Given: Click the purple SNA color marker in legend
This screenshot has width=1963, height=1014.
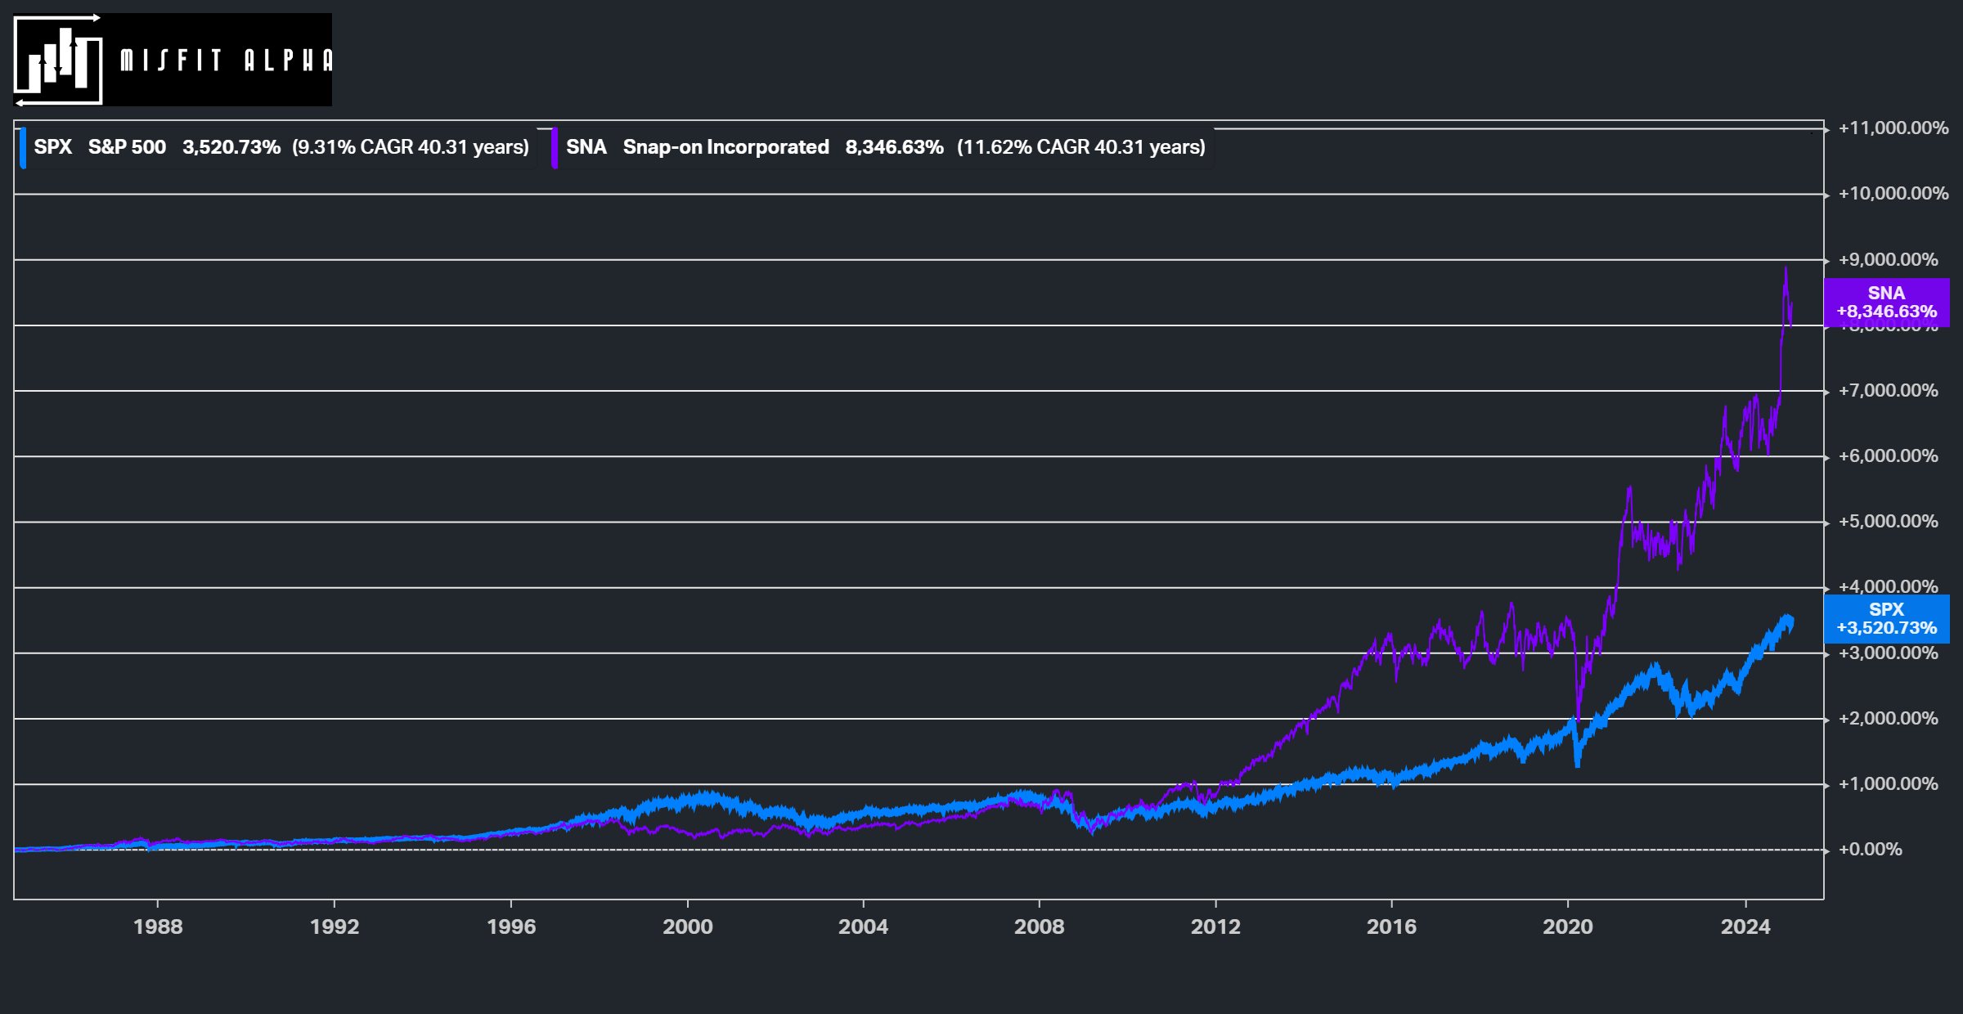Looking at the screenshot, I should coord(555,148).
